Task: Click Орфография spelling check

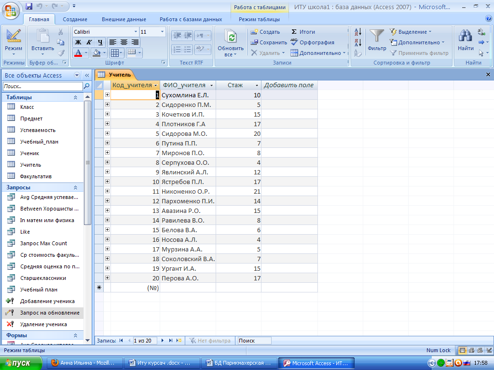Action: (x=312, y=42)
